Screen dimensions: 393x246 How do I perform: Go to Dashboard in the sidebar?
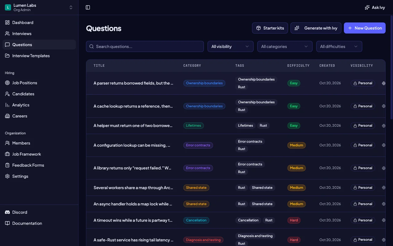click(x=39, y=22)
